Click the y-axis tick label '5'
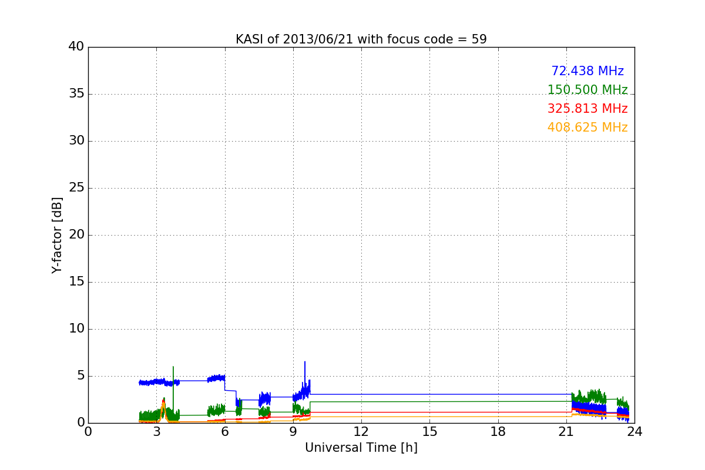 tap(80, 376)
